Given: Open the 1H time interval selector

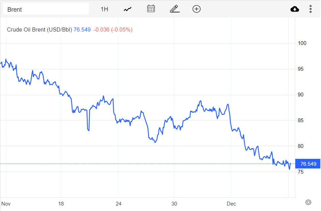Looking at the screenshot, I should (x=104, y=9).
